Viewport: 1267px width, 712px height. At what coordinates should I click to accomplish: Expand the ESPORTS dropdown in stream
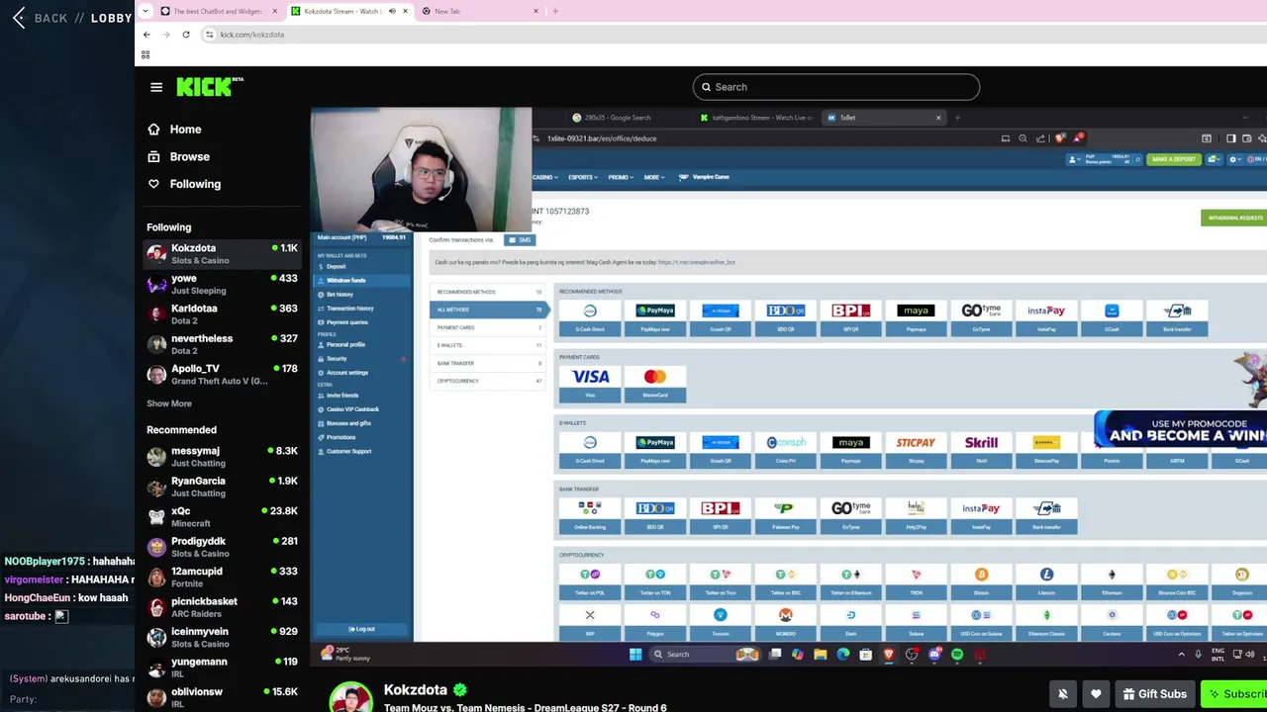pyautogui.click(x=582, y=177)
